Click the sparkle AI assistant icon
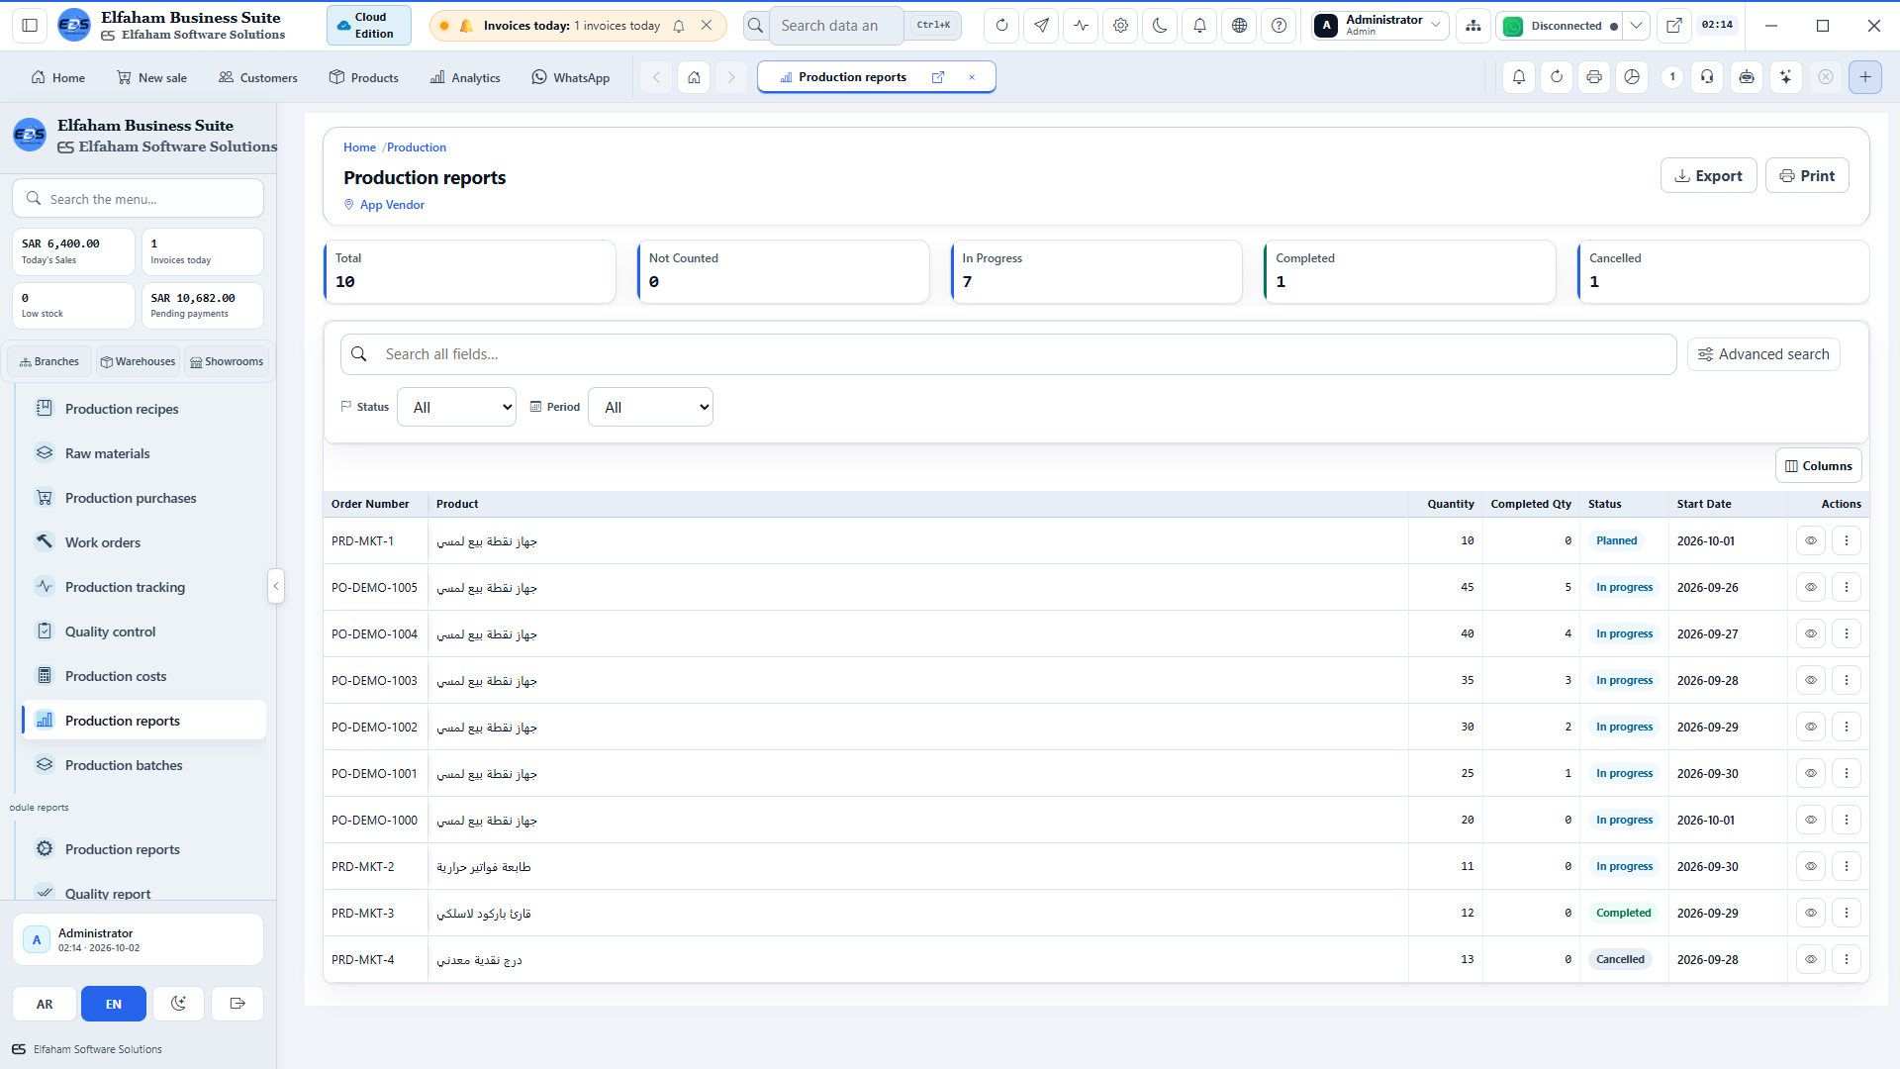Image resolution: width=1900 pixels, height=1069 pixels. (1785, 77)
